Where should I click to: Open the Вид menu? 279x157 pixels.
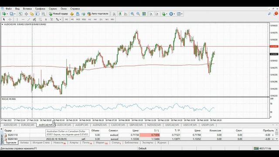pos(17,9)
